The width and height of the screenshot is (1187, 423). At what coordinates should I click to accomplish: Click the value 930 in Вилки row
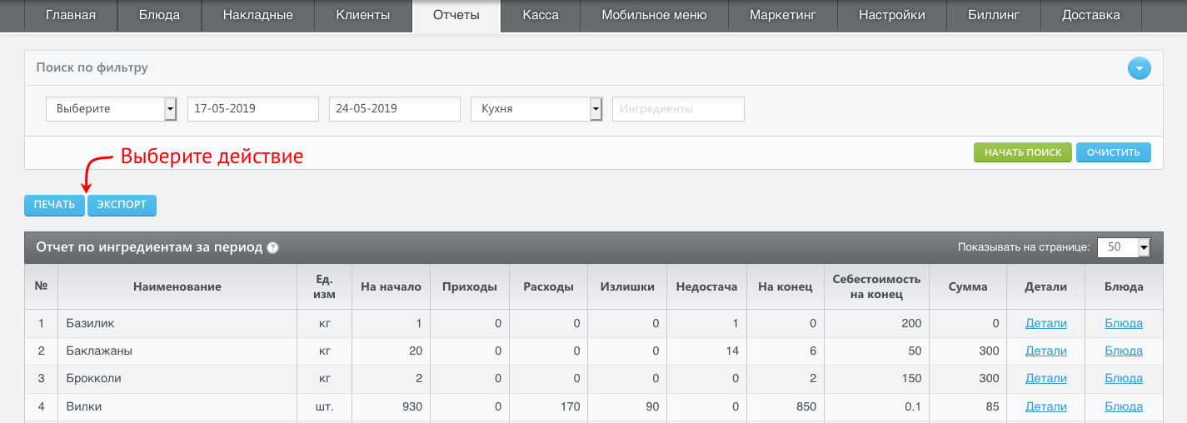point(411,406)
